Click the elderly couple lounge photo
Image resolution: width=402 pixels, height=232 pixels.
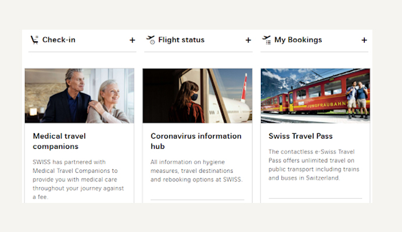tap(80, 96)
